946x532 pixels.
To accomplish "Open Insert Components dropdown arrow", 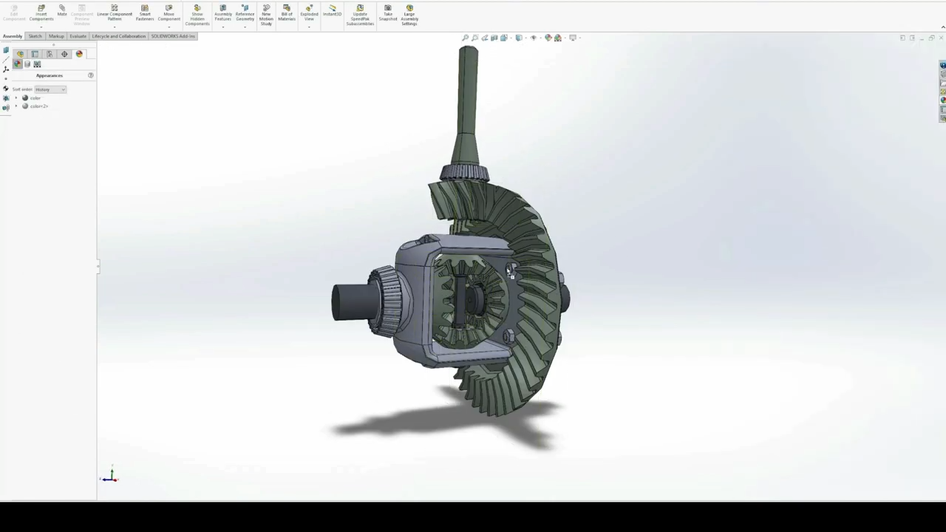I will 41,26.
